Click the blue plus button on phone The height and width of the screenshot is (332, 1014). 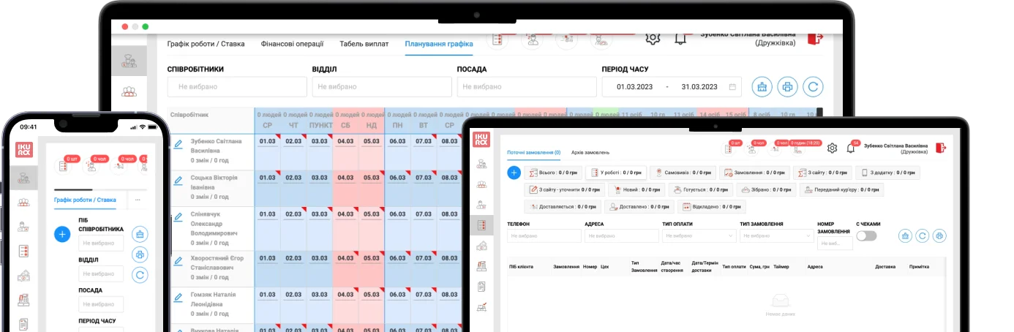62,234
